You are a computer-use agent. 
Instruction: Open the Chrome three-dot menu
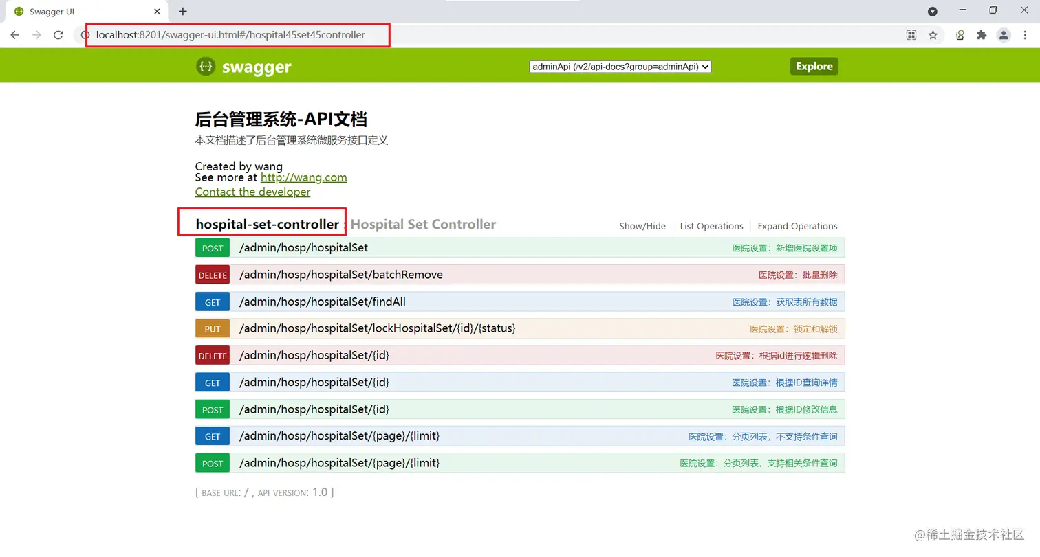1024,35
